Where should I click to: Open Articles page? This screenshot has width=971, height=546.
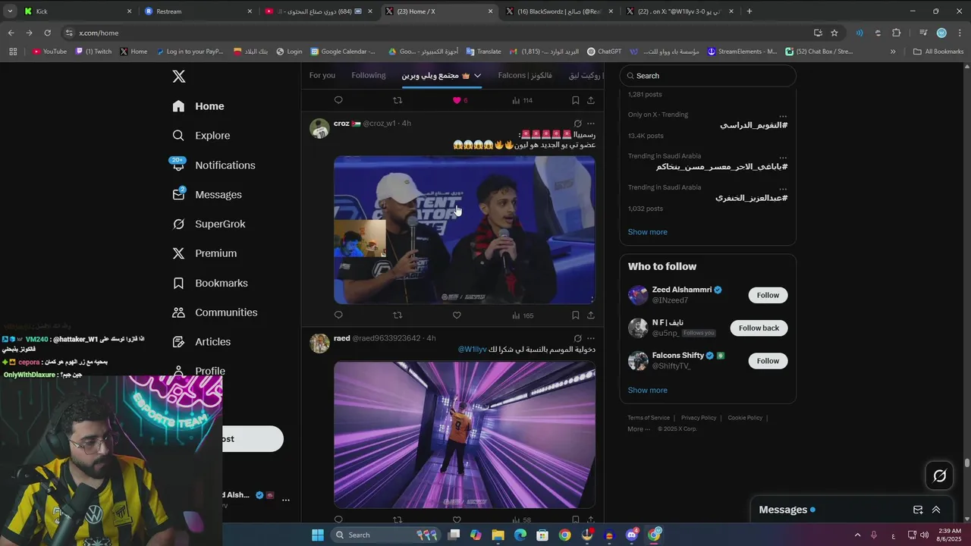click(x=201, y=342)
